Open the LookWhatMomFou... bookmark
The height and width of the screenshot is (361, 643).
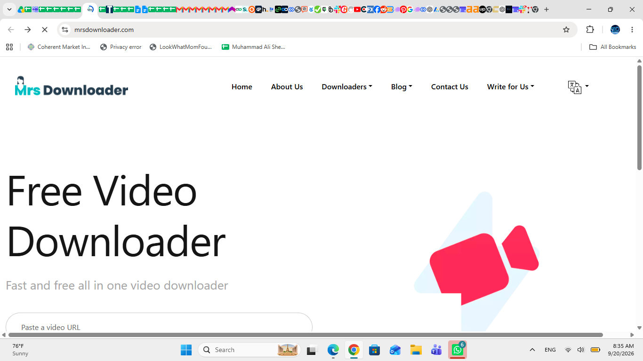pyautogui.click(x=181, y=47)
